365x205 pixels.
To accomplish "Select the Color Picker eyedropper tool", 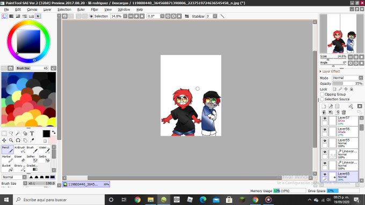I will click(x=32, y=140).
